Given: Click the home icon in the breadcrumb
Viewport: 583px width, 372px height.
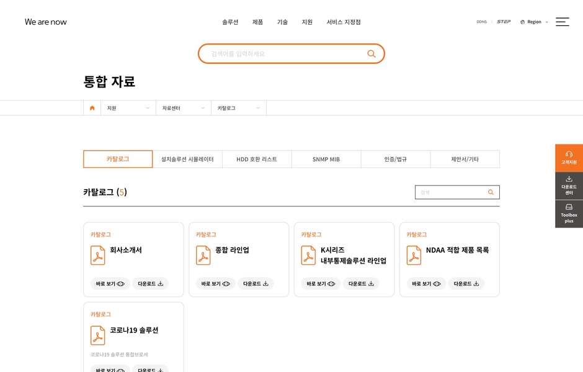Looking at the screenshot, I should pyautogui.click(x=92, y=108).
